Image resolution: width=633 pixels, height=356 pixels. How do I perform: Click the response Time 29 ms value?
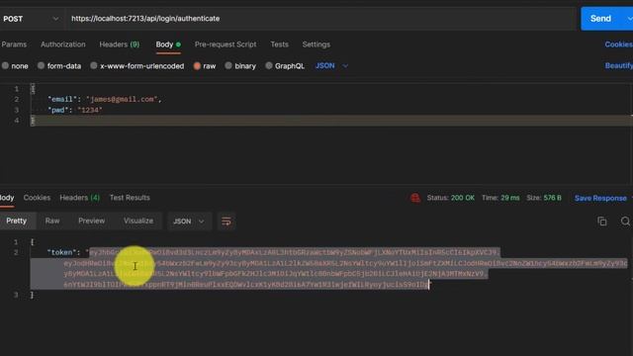click(x=500, y=198)
